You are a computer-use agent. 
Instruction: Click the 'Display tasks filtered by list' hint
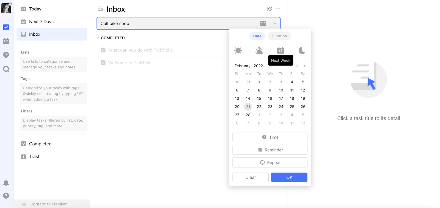coord(54,123)
